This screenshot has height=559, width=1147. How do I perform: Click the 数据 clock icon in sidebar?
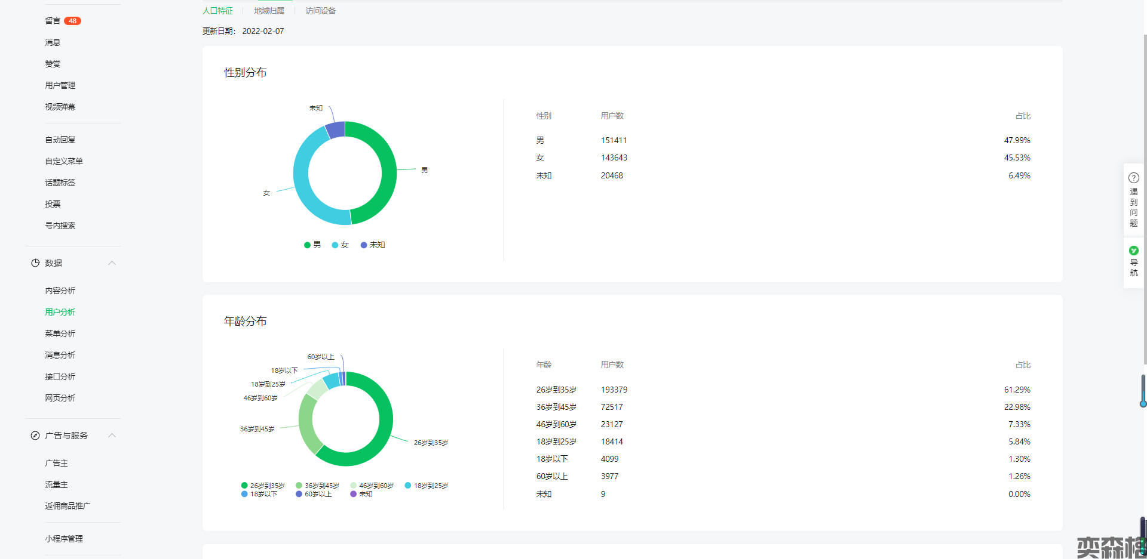coord(35,263)
